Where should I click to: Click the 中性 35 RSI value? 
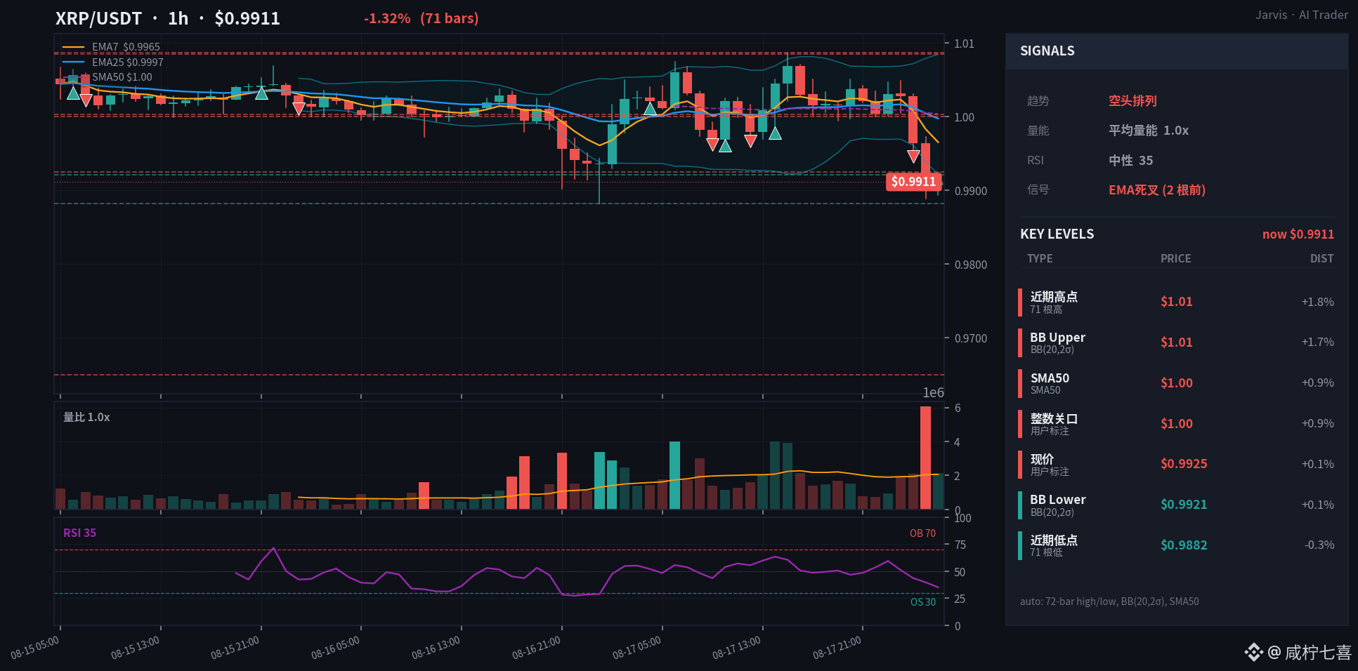(1130, 161)
